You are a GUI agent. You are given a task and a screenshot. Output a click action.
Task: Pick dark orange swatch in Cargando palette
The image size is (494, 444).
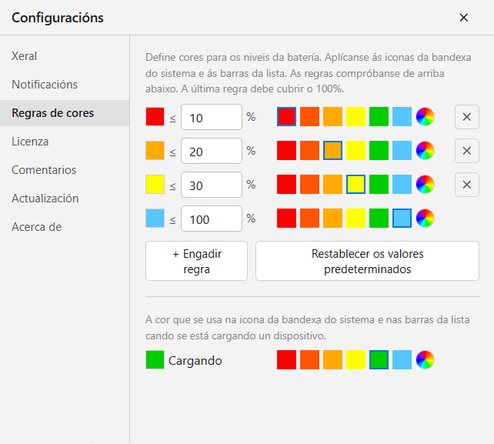pos(309,359)
